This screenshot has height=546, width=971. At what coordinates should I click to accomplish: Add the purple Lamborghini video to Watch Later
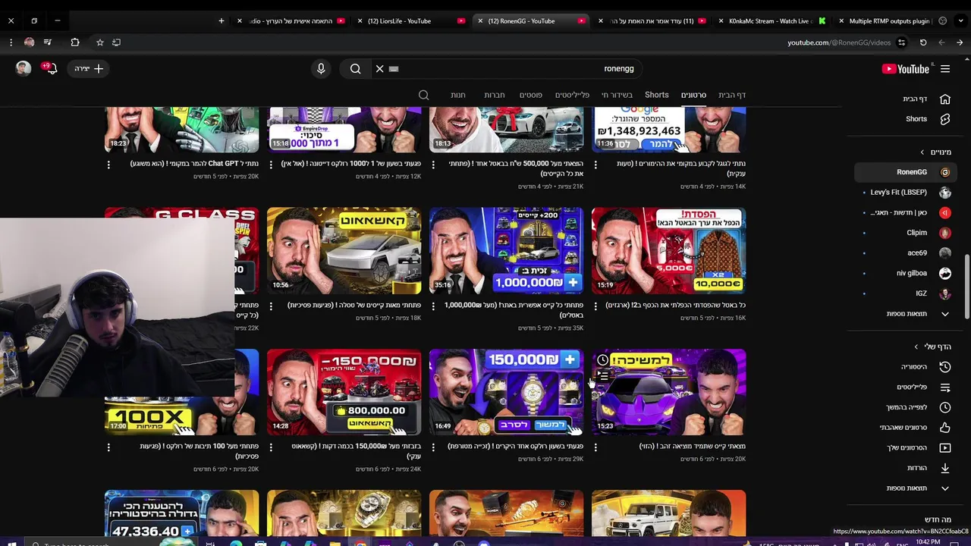point(602,359)
